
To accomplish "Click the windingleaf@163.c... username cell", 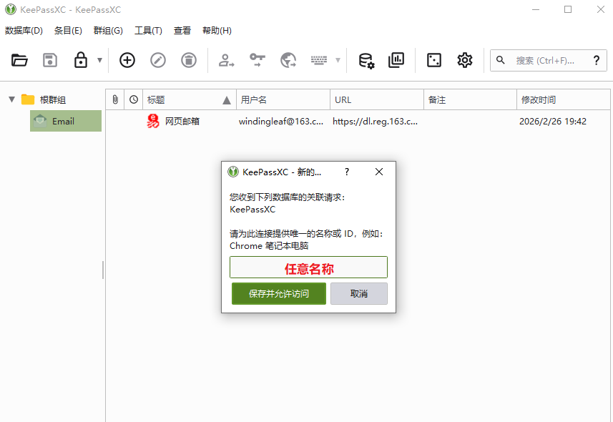I will point(281,122).
